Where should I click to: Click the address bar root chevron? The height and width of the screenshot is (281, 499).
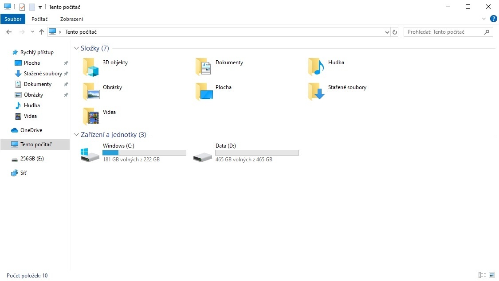point(60,32)
